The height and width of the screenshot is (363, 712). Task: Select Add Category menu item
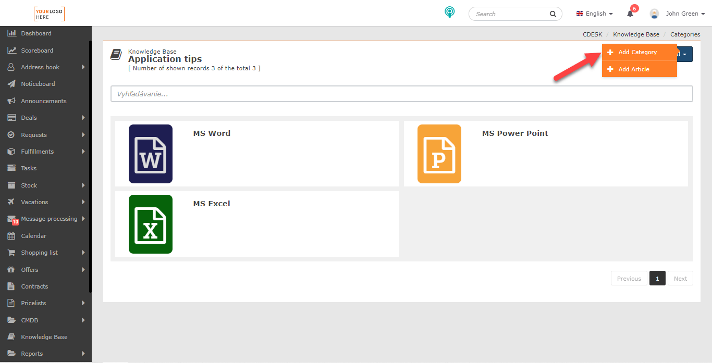tap(640, 52)
